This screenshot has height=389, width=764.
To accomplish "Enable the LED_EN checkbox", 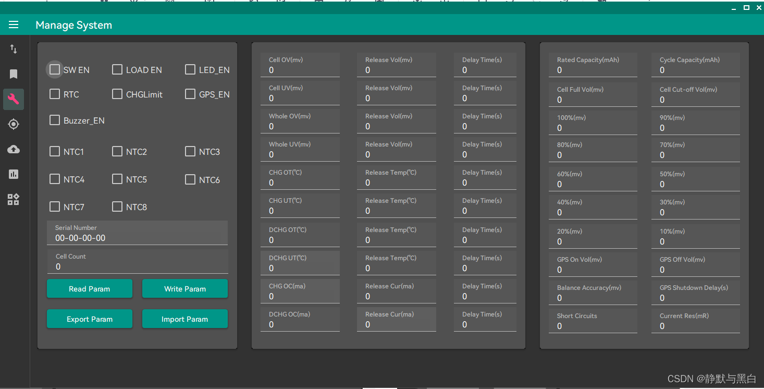I will point(190,69).
